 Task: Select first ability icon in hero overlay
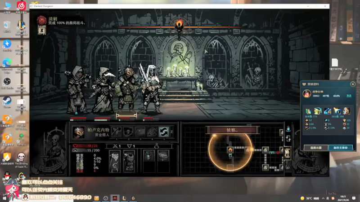click(x=308, y=111)
